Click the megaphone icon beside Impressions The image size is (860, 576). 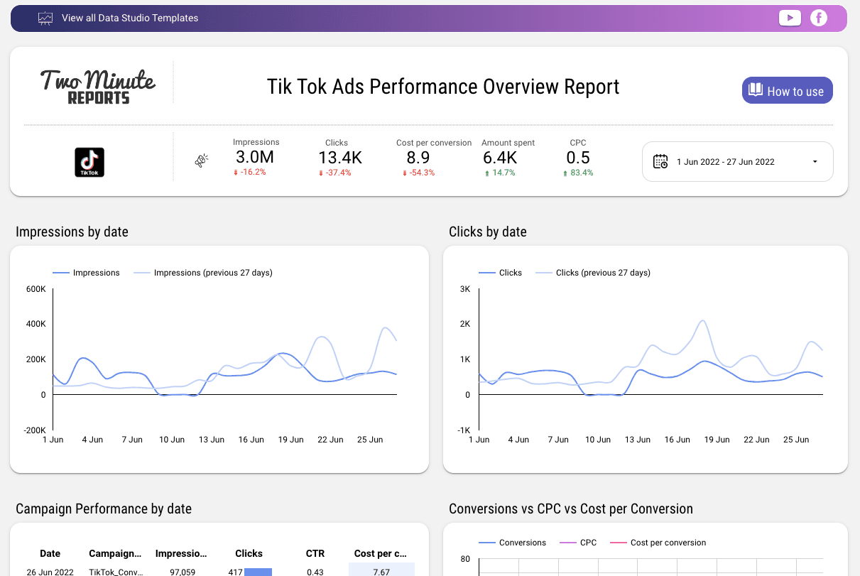click(201, 162)
